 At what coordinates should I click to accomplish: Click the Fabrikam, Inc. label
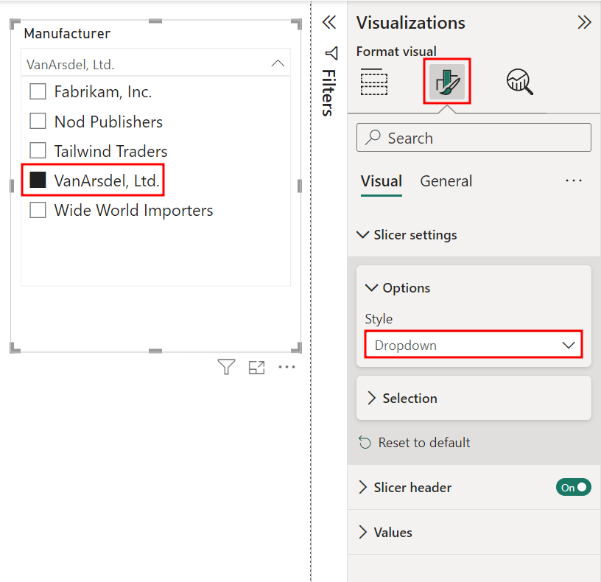tap(103, 92)
